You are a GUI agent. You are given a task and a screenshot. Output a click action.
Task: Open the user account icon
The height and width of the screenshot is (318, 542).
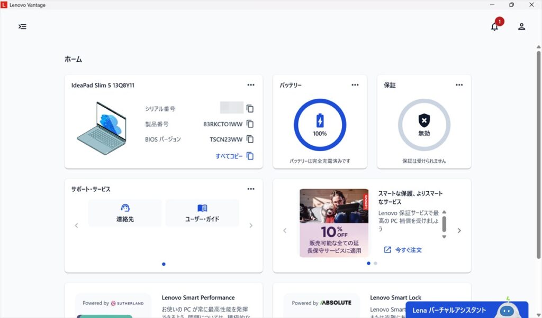(521, 26)
